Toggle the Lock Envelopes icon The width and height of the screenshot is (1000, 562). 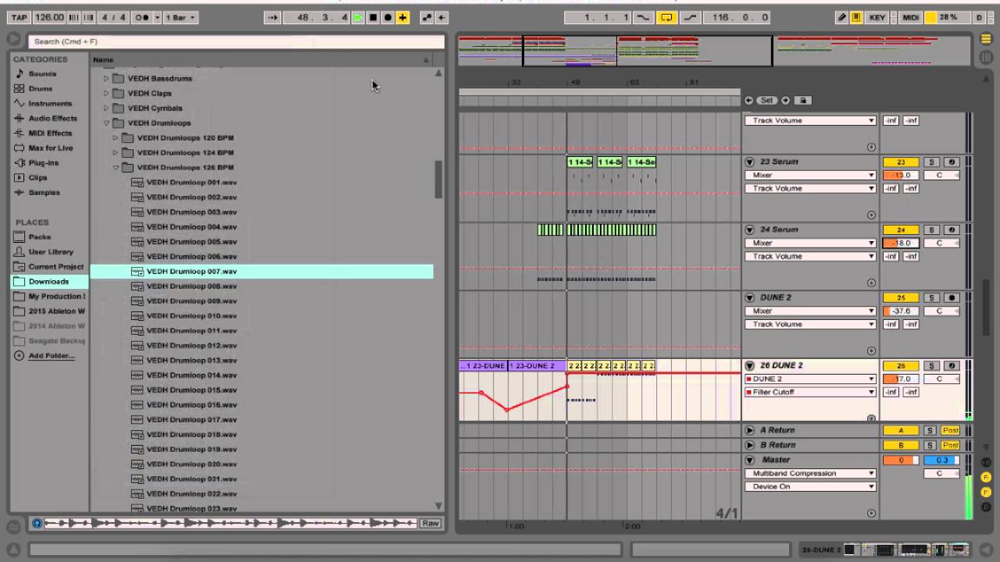pos(803,101)
